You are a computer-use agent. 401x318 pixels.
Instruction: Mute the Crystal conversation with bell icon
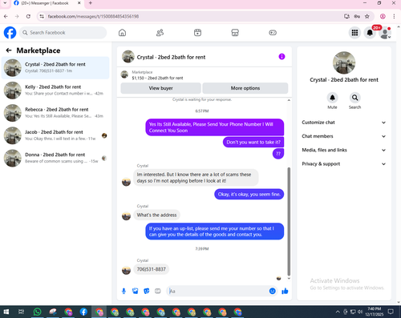pyautogui.click(x=332, y=98)
